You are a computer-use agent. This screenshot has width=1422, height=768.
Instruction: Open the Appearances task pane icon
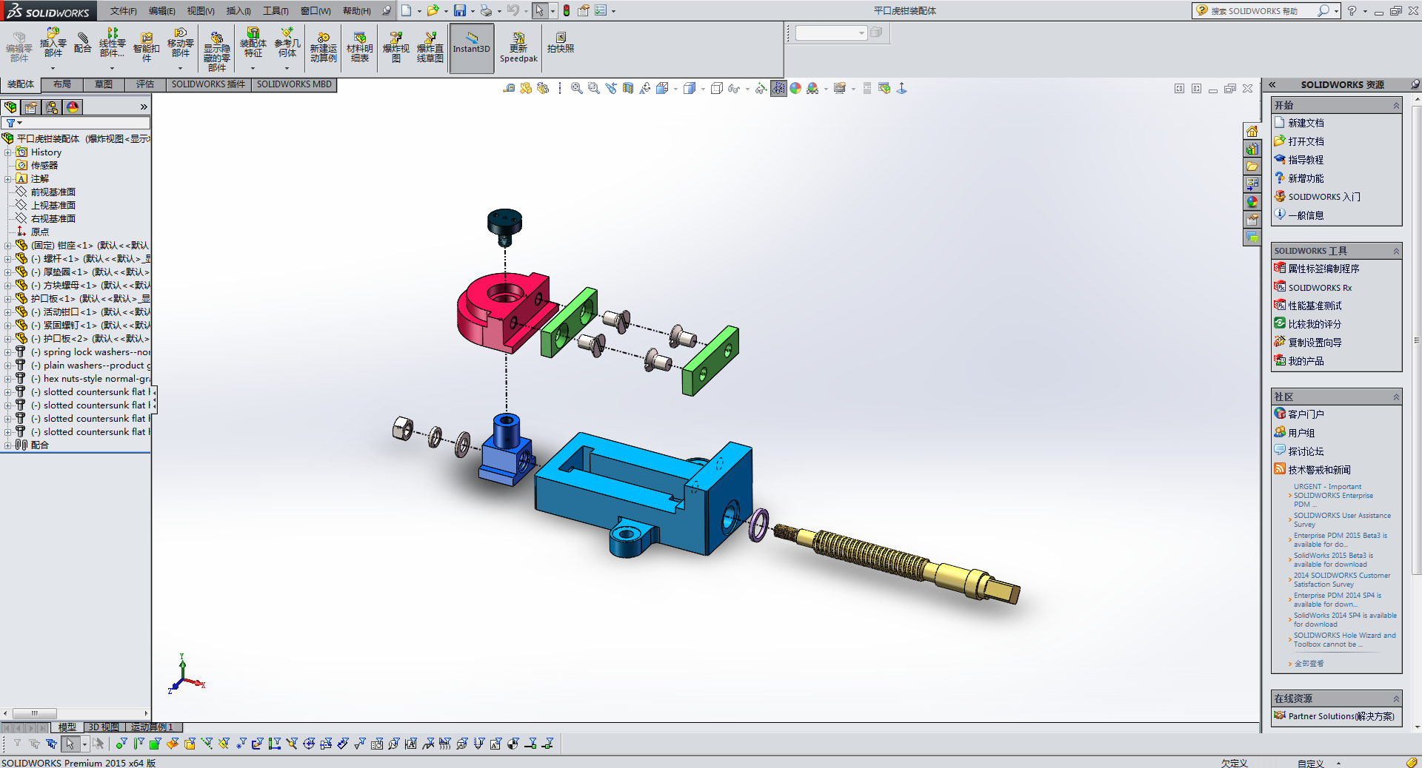coord(1252,202)
